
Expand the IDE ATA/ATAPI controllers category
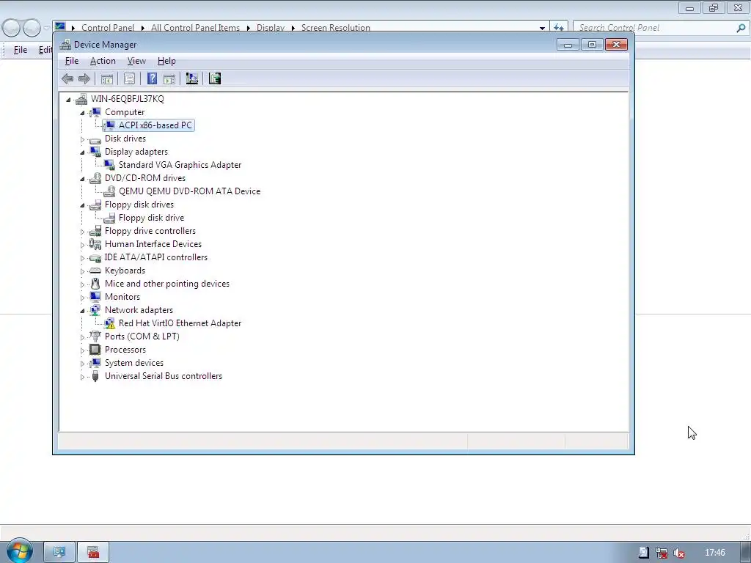tap(82, 258)
